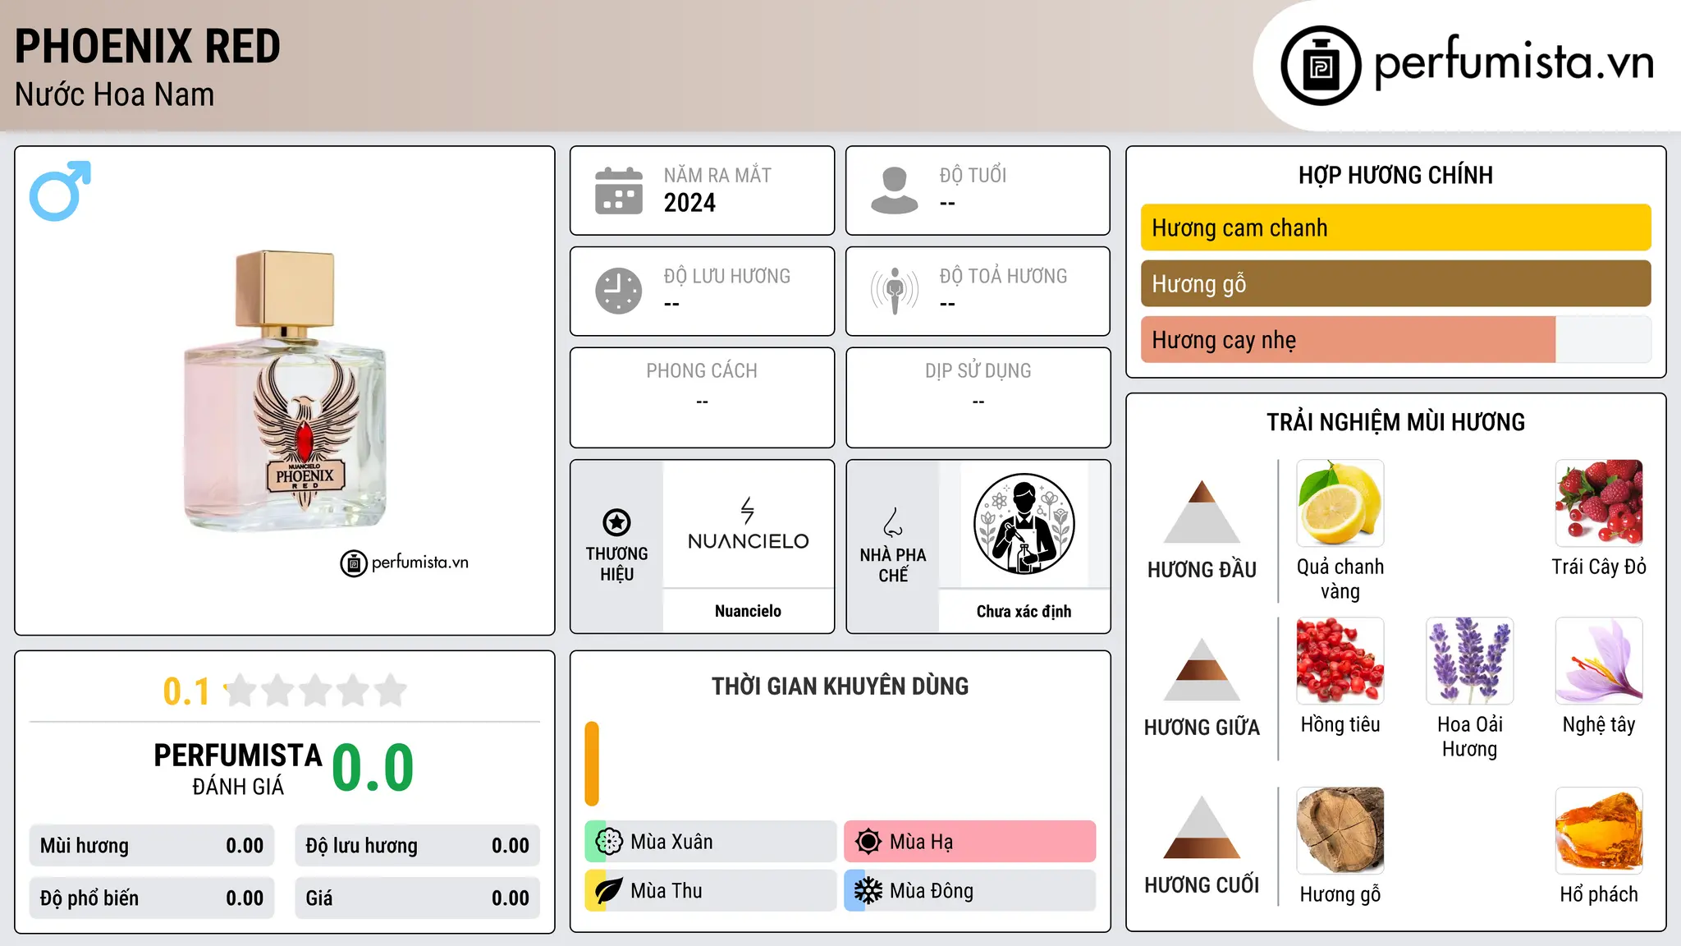Click the perfumer illustration icon
The width and height of the screenshot is (1681, 946).
[x=1024, y=524]
